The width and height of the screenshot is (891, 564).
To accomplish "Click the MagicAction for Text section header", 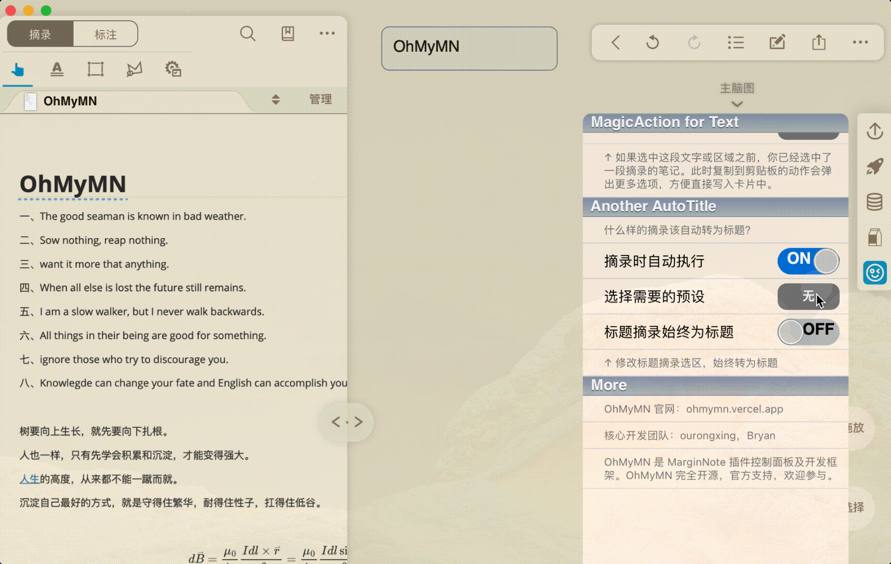I will click(x=716, y=123).
